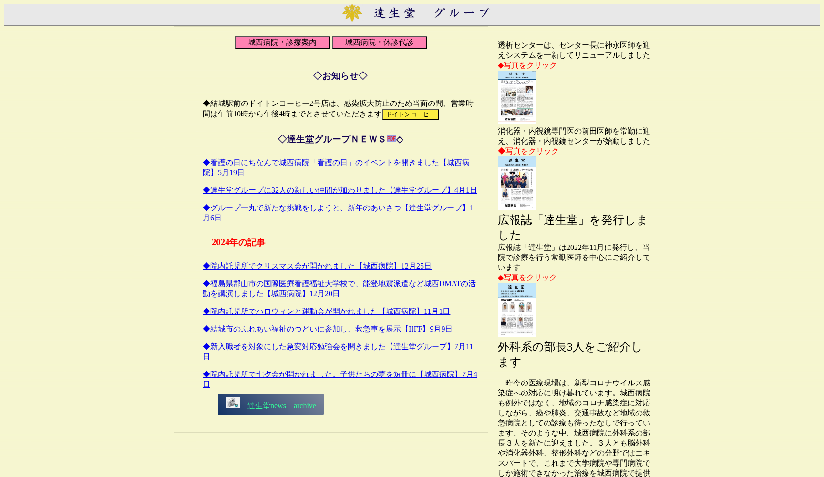Open the 城西病院・休診代診 button
Screen dimensions: 824x477
point(379,42)
